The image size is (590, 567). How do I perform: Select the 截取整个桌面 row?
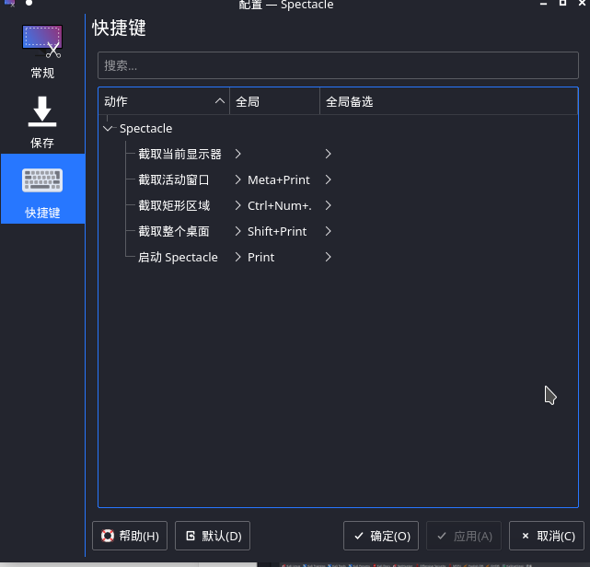tap(338, 231)
